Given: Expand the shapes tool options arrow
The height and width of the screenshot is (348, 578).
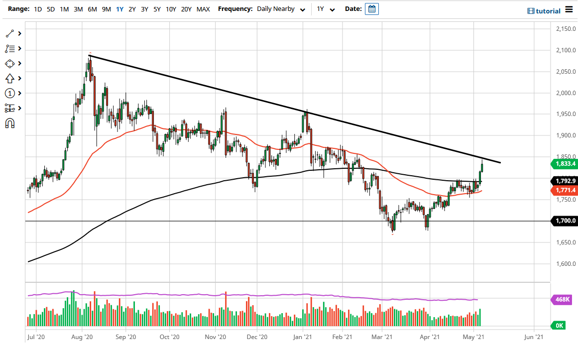Looking at the screenshot, I should pyautogui.click(x=19, y=64).
